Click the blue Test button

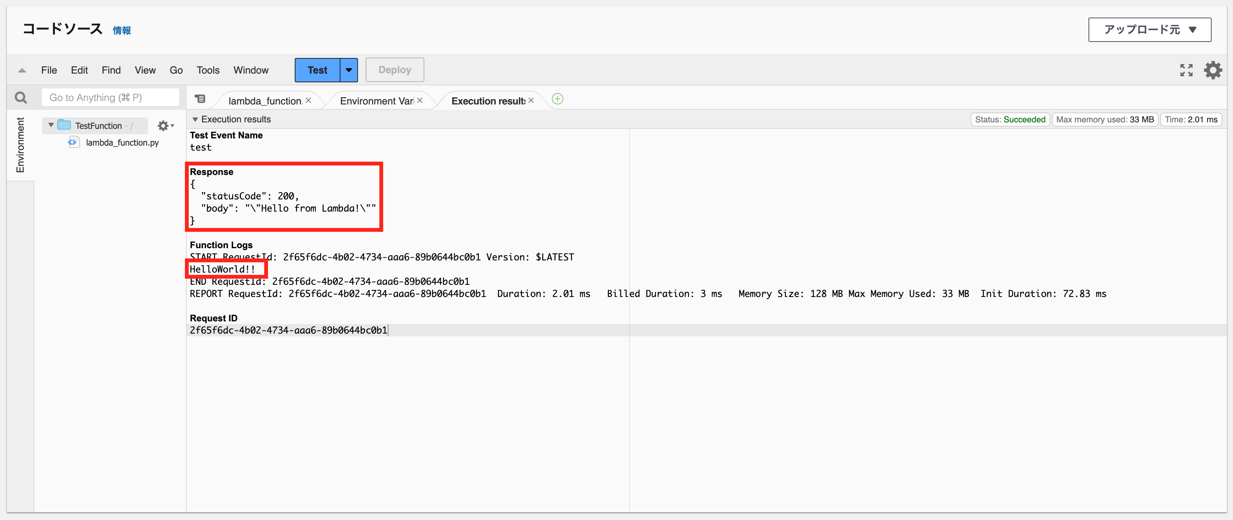click(x=317, y=71)
